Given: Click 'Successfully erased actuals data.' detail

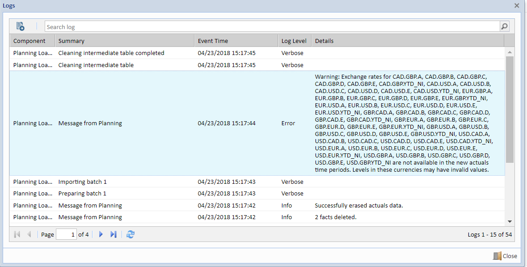Looking at the screenshot, I should pos(358,205).
